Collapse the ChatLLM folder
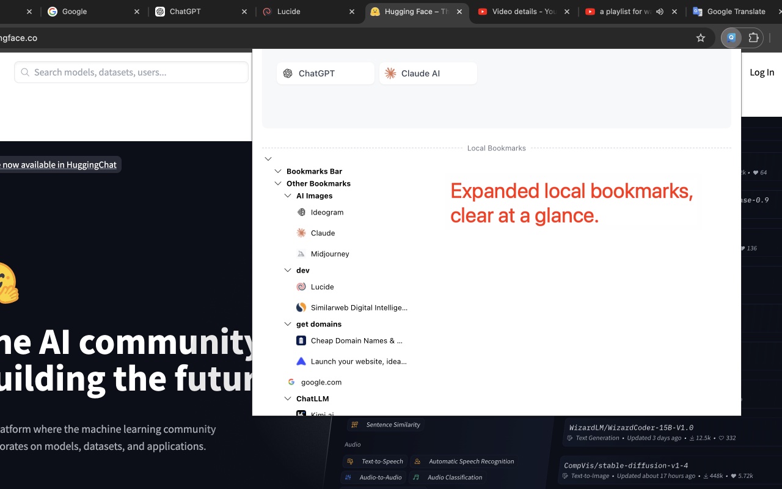Viewport: 782px width, 489px height. (x=288, y=399)
